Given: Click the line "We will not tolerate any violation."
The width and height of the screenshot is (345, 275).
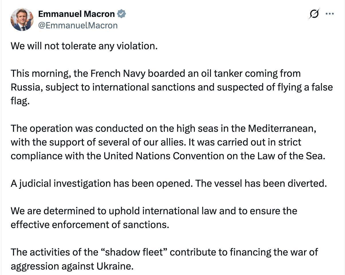Looking at the screenshot, I should (84, 46).
